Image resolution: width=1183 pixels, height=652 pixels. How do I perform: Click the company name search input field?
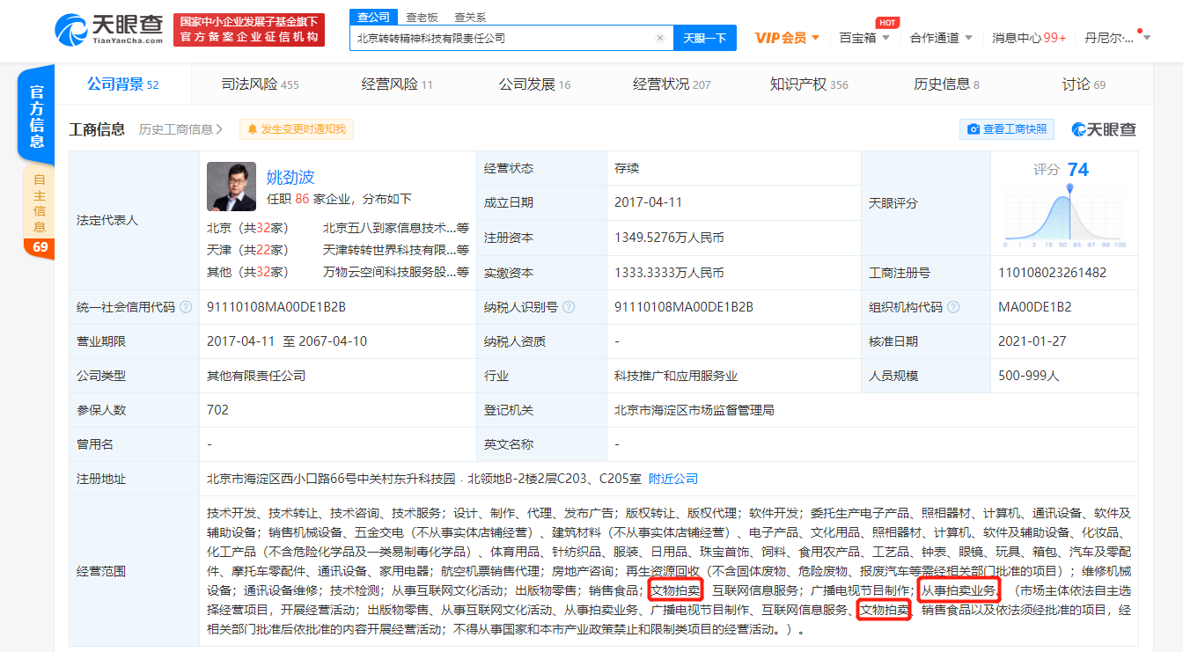pyautogui.click(x=502, y=38)
